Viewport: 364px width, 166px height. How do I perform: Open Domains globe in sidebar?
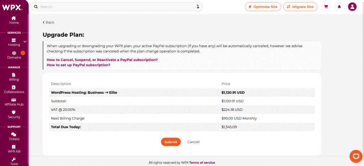[x=14, y=55]
